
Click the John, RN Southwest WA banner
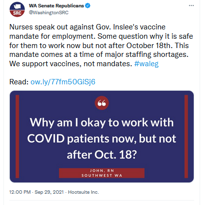pos(102,173)
